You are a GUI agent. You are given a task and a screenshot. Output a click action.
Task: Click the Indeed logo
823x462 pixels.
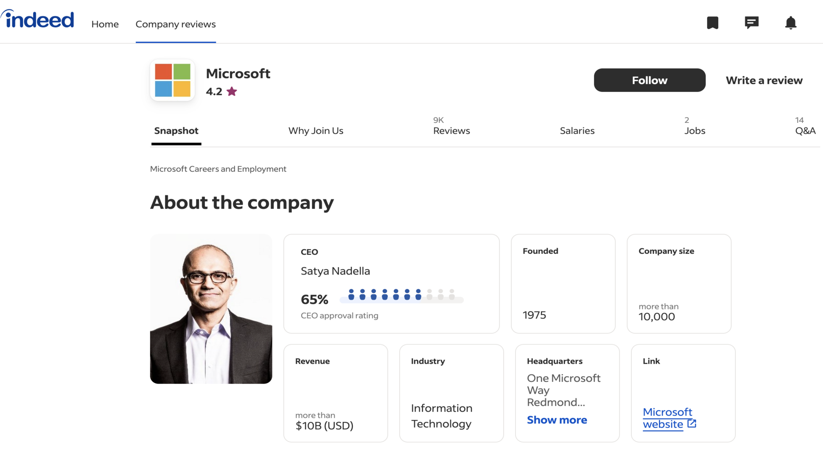tap(37, 19)
